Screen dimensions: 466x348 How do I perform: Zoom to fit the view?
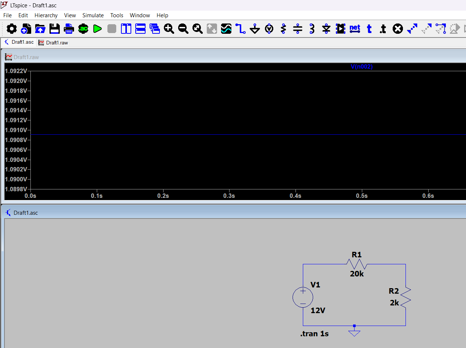click(198, 29)
